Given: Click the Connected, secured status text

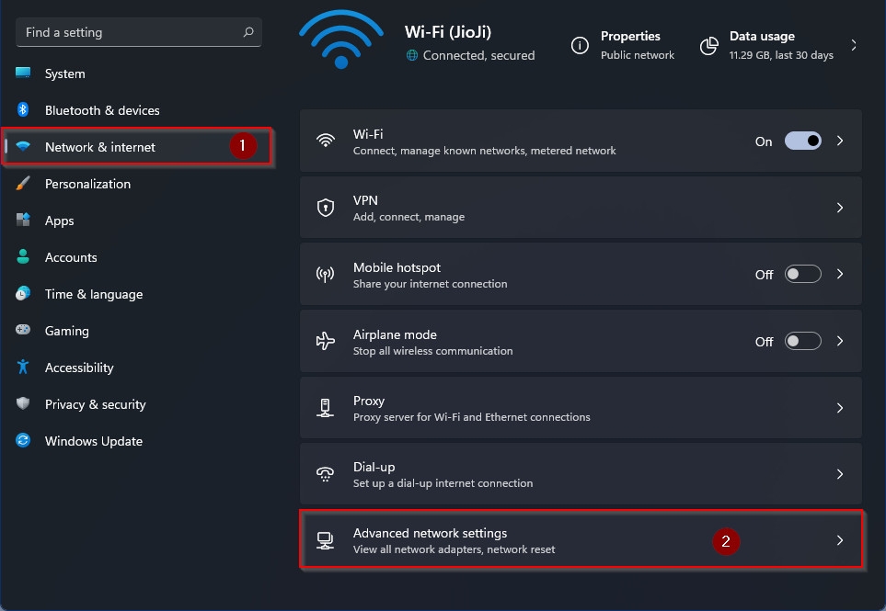Looking at the screenshot, I should pyautogui.click(x=478, y=55).
